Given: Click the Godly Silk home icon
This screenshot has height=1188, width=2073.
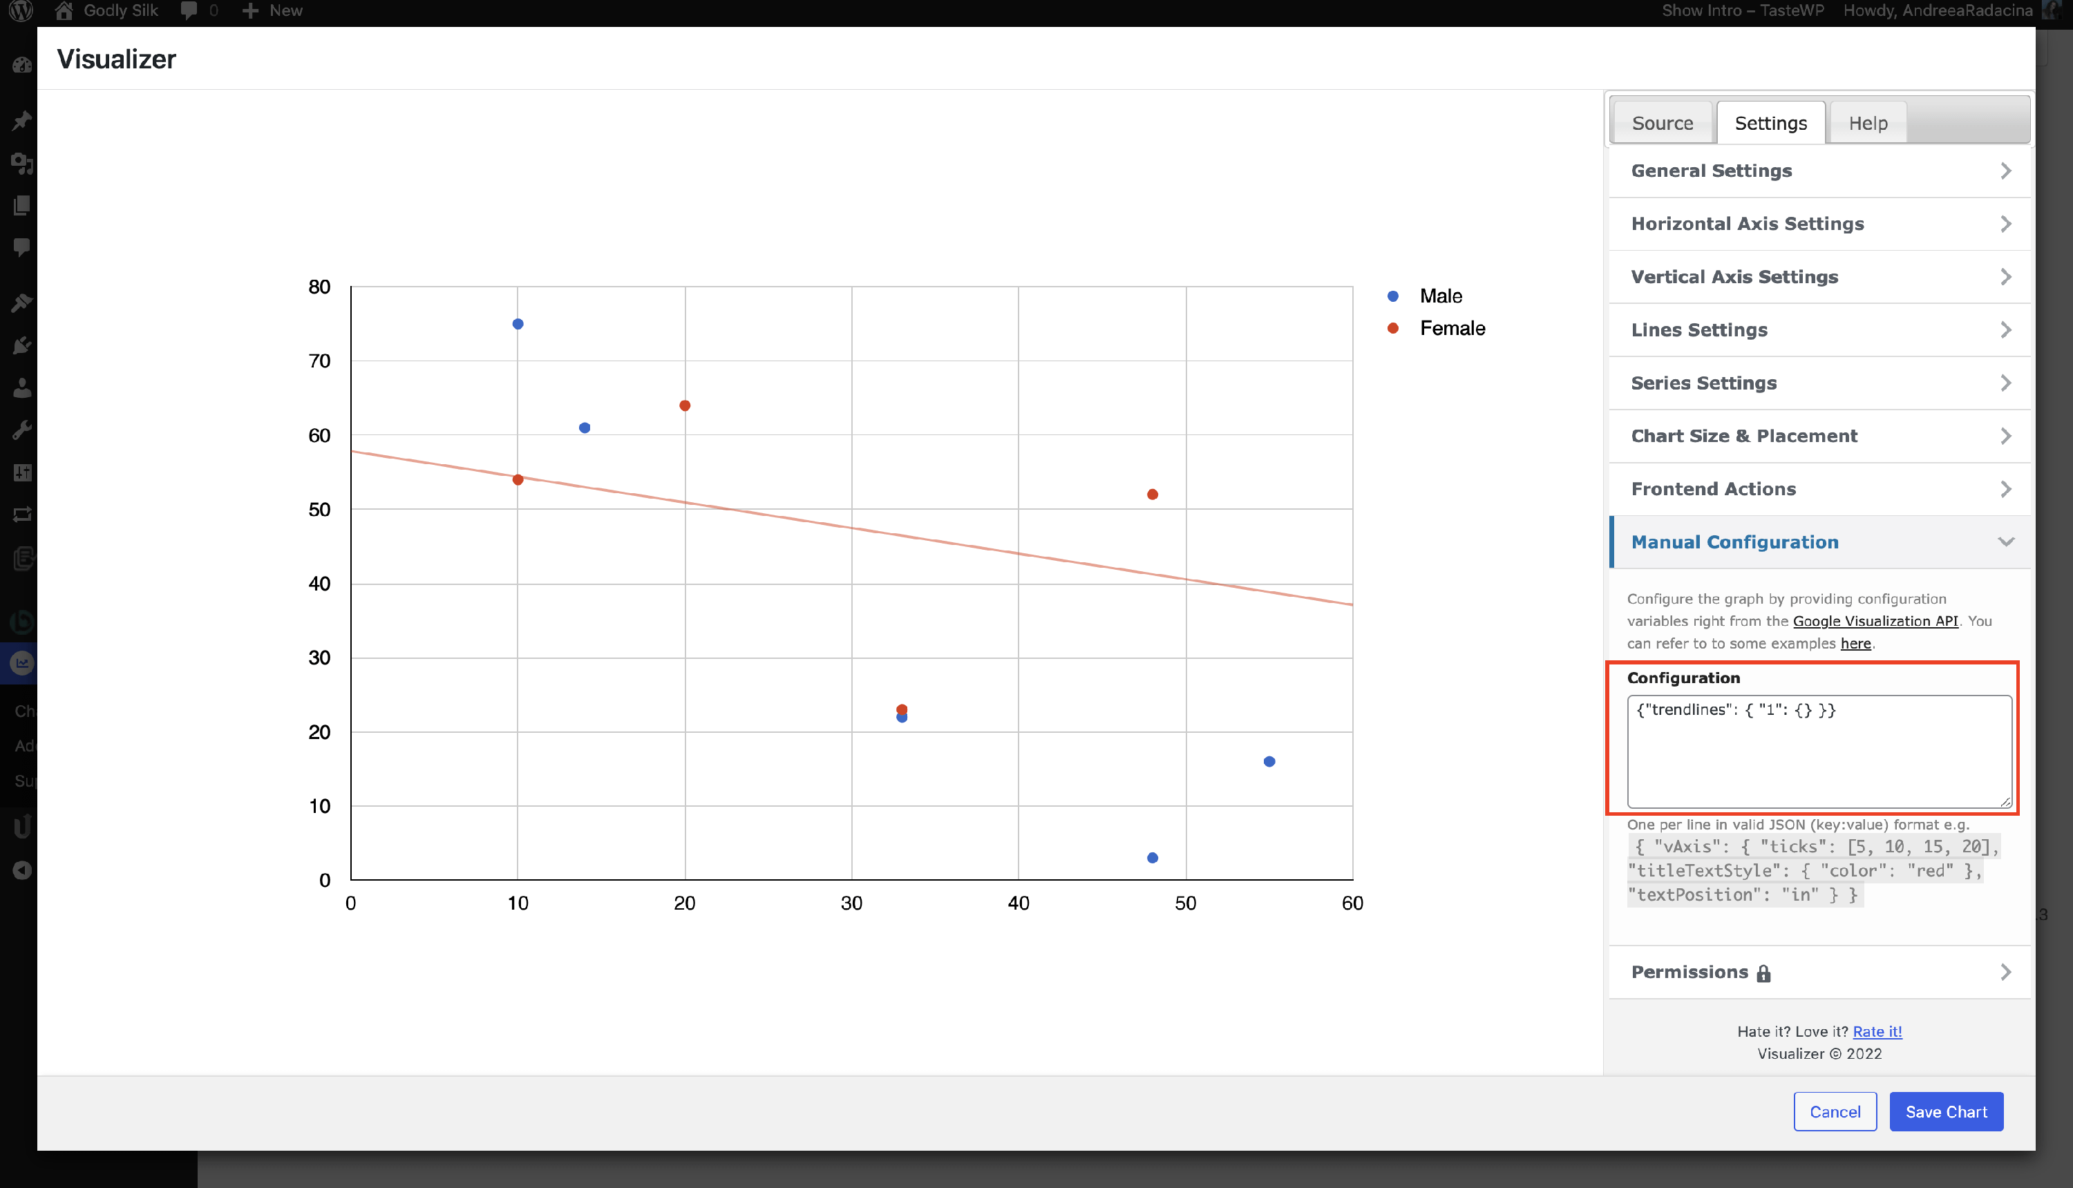Looking at the screenshot, I should 64,10.
